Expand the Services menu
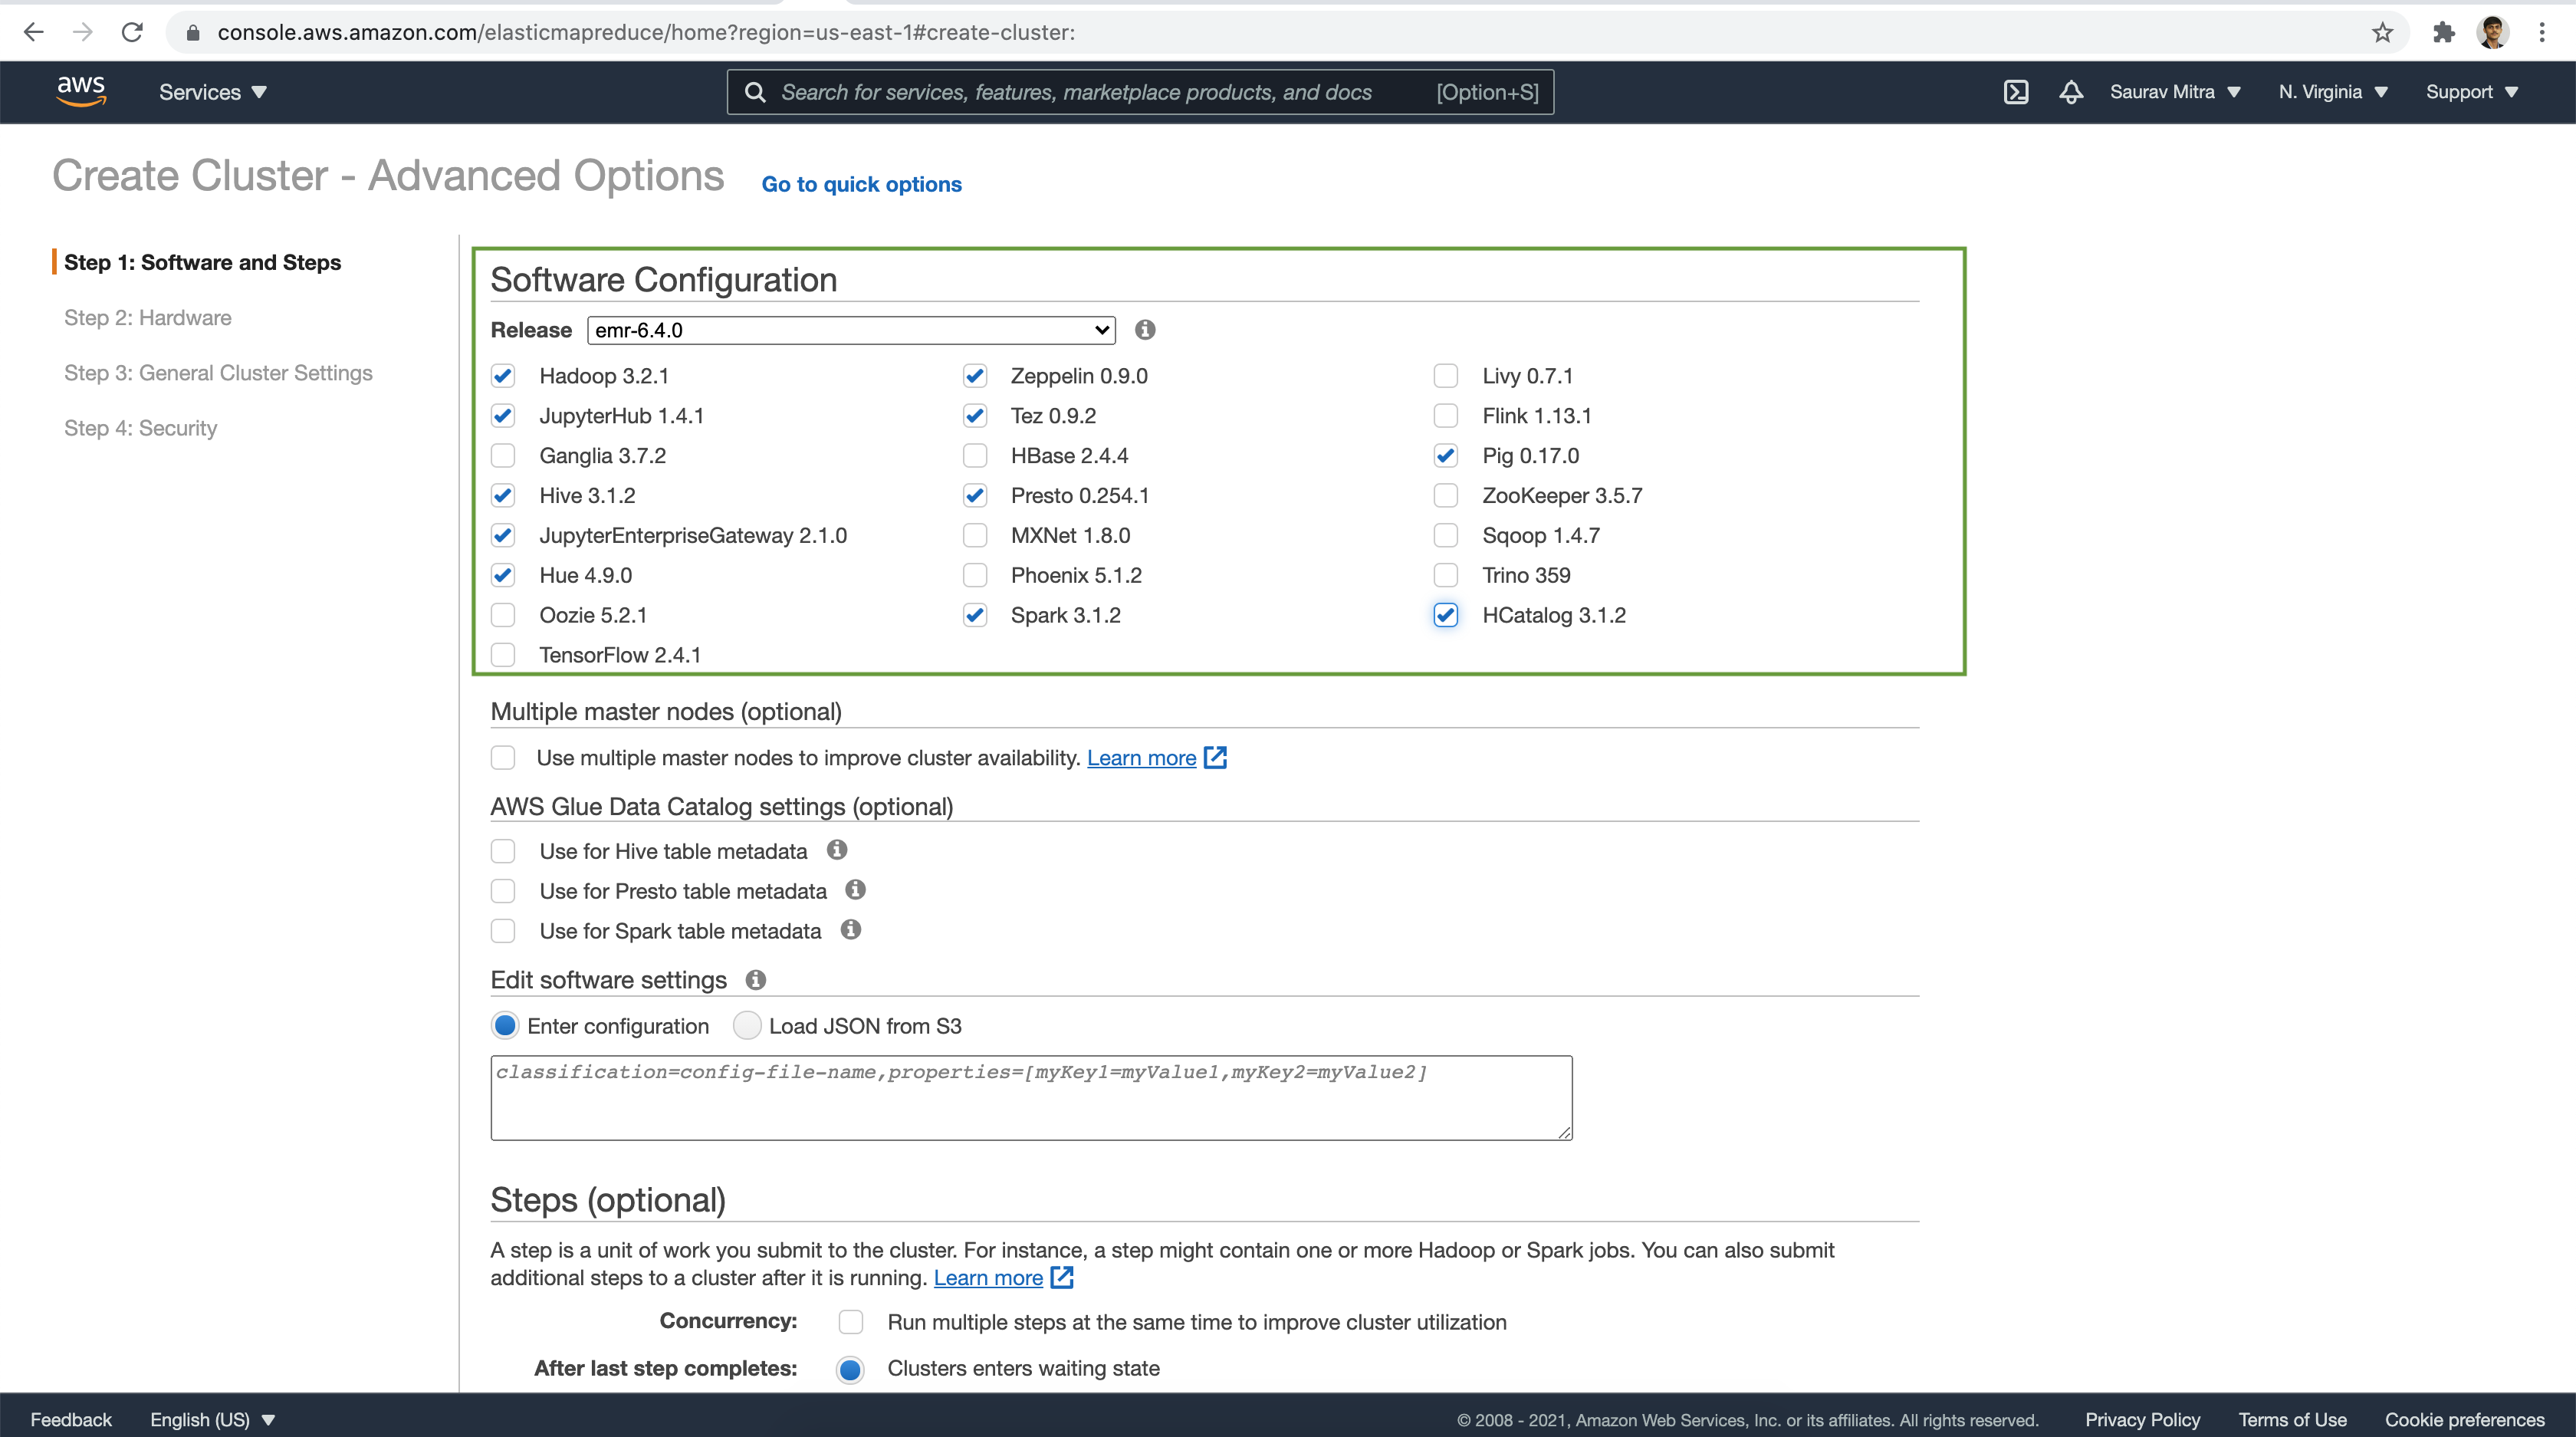 [213, 92]
